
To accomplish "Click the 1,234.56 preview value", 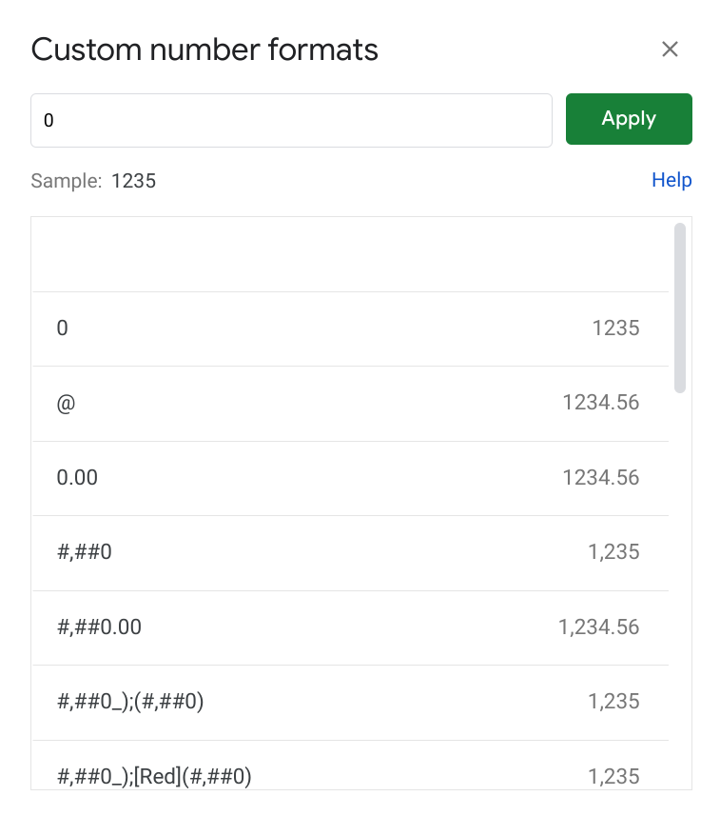I will [x=599, y=627].
